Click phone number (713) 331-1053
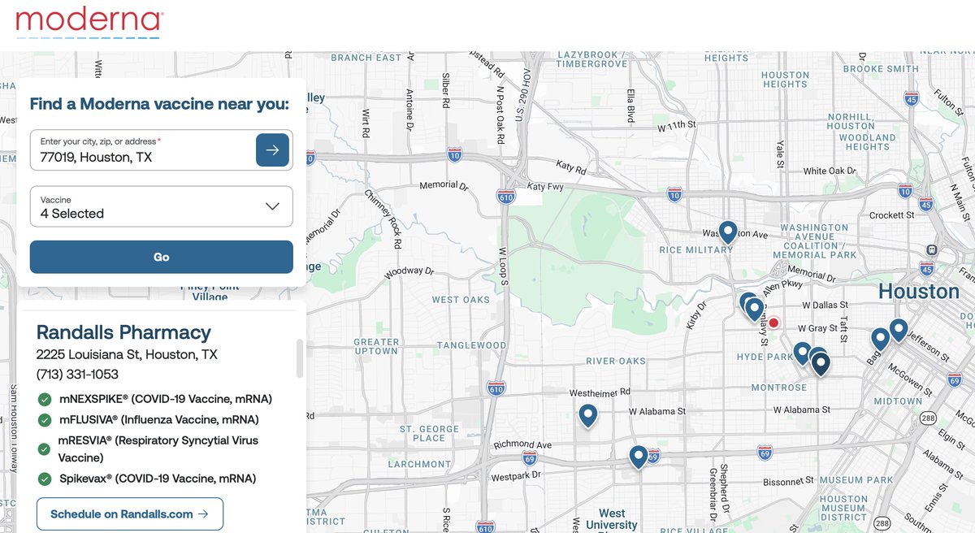Viewport: 975px width, 533px height. (77, 375)
